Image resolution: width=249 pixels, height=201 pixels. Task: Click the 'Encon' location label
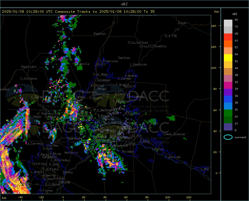tap(182, 23)
